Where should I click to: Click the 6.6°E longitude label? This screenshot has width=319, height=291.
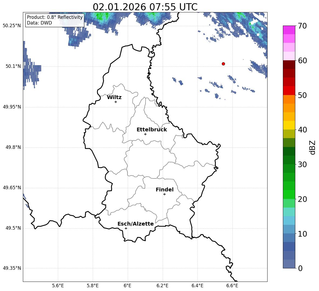pyautogui.click(x=232, y=286)
